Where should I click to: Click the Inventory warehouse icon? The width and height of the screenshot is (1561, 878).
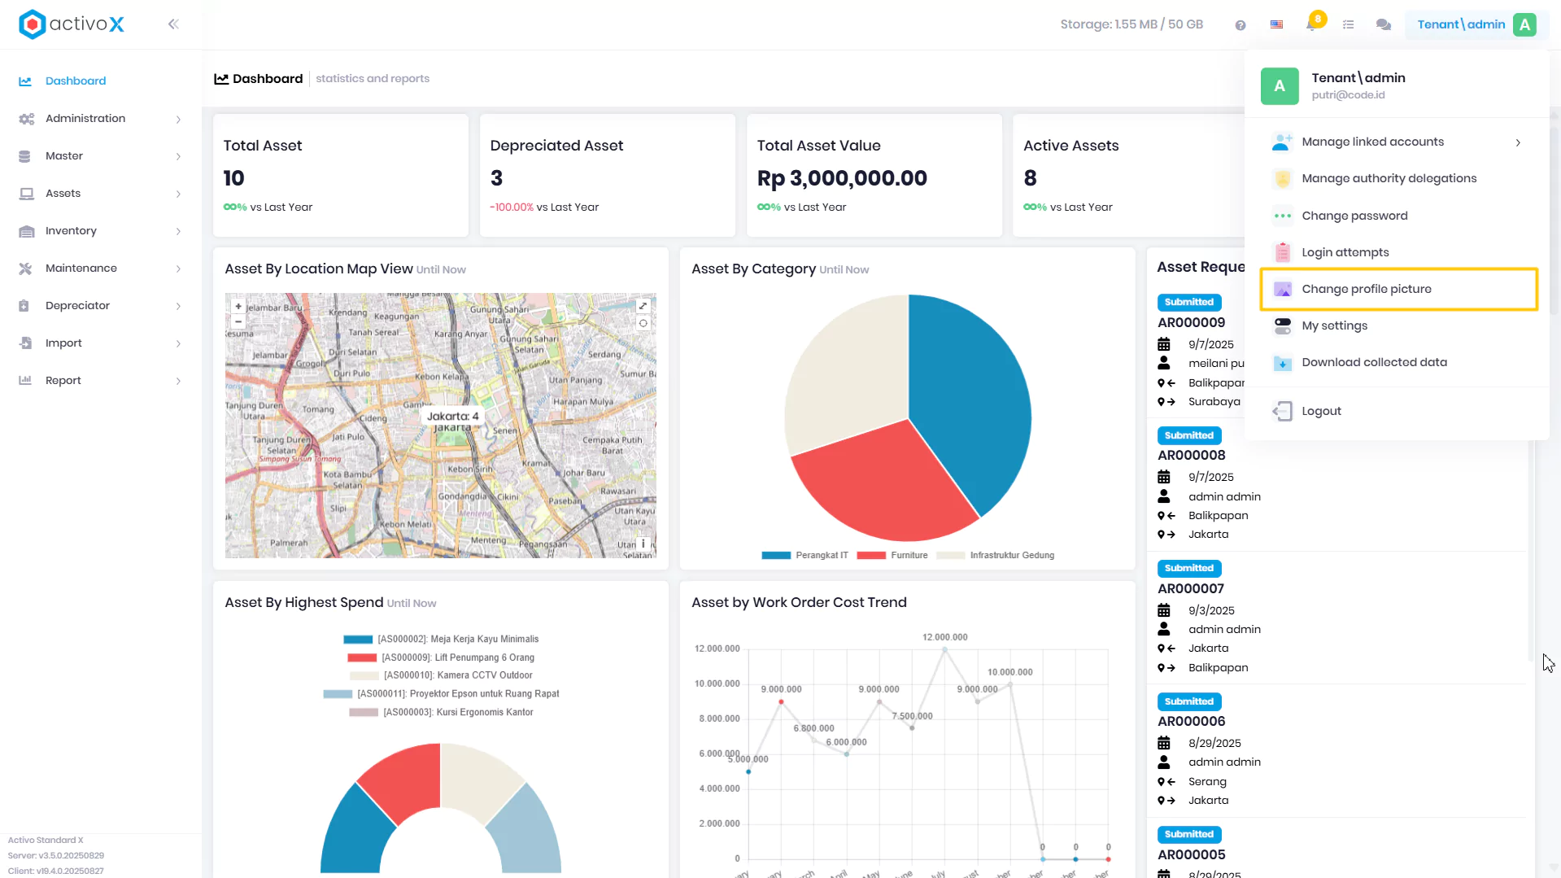(x=26, y=231)
